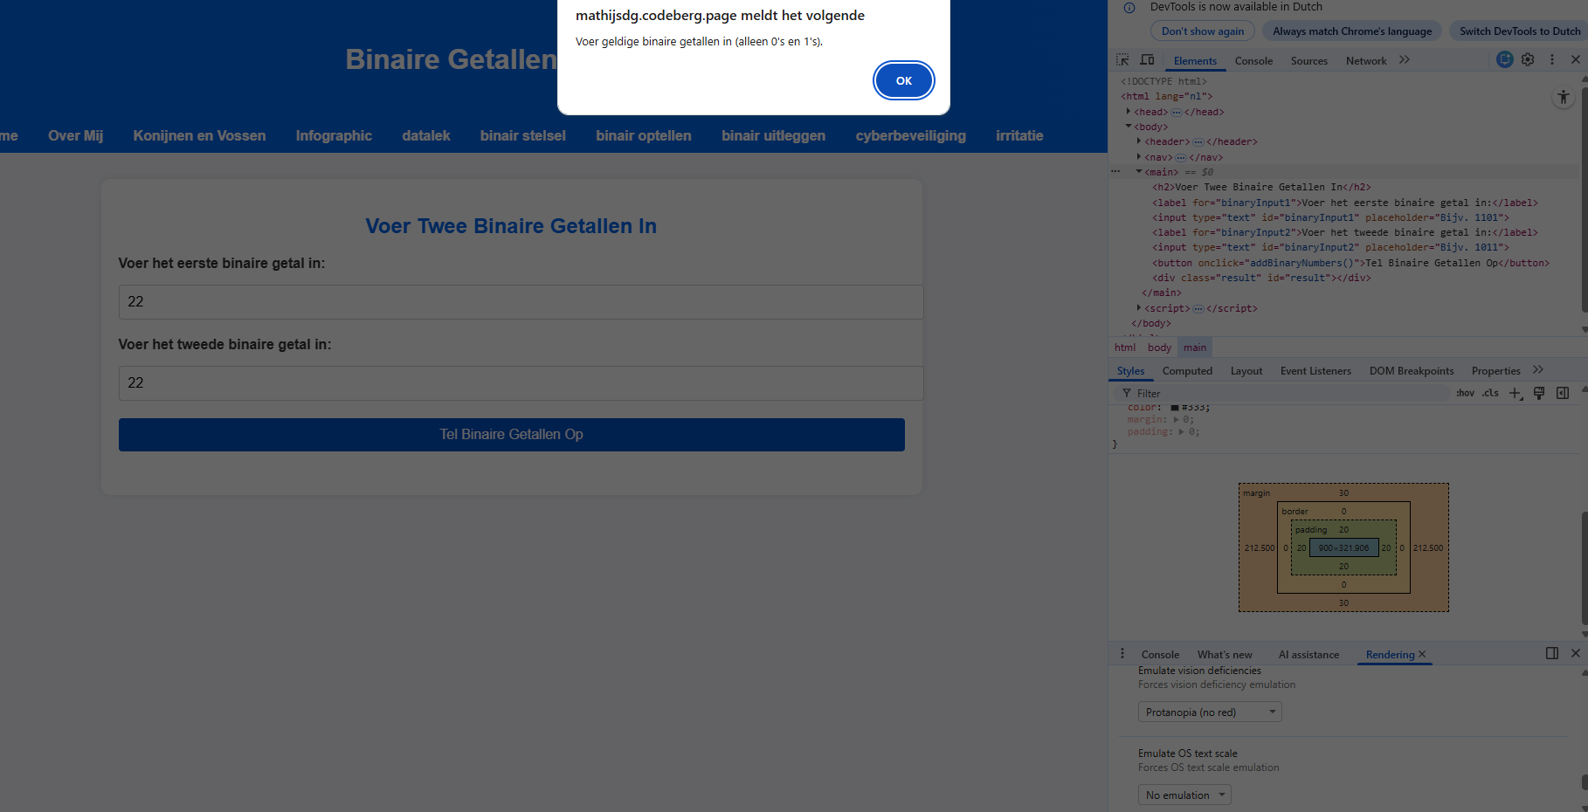The height and width of the screenshot is (812, 1588).
Task: Open the Sources tab
Action: pos(1308,61)
